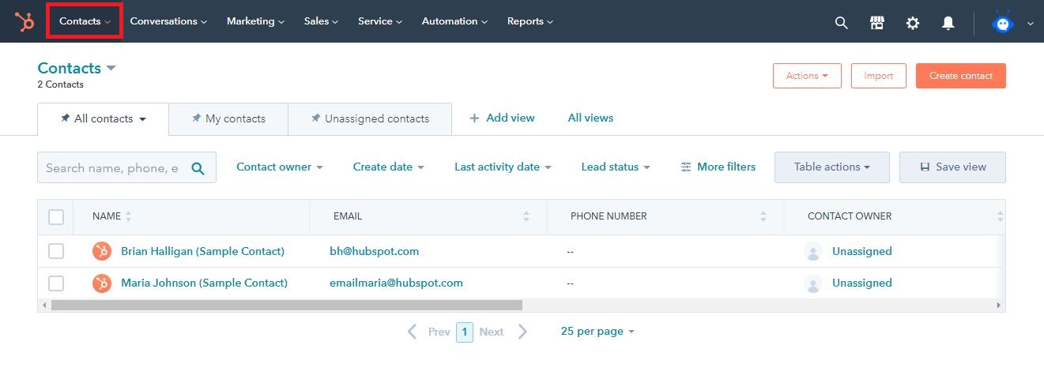Open the Reports menu

coord(530,21)
